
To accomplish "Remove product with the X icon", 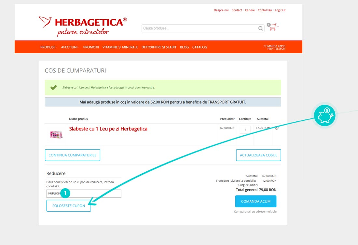I will tap(277, 128).
